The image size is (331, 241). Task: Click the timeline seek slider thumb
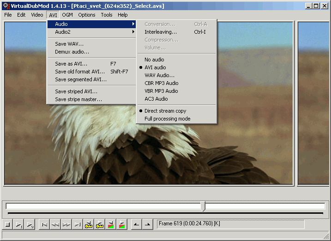point(203,206)
